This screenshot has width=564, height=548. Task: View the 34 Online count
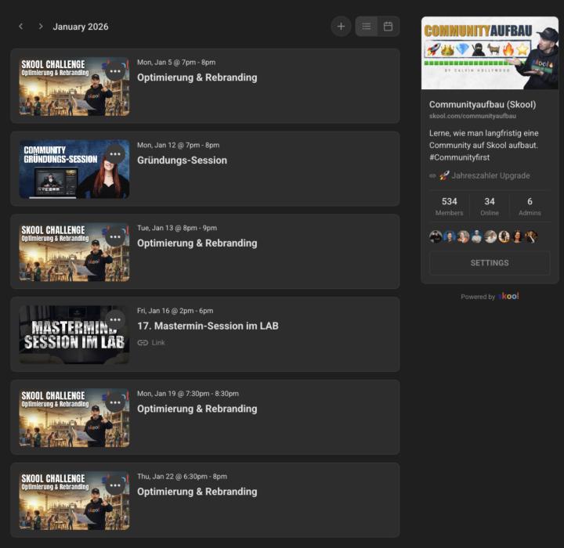tap(490, 206)
